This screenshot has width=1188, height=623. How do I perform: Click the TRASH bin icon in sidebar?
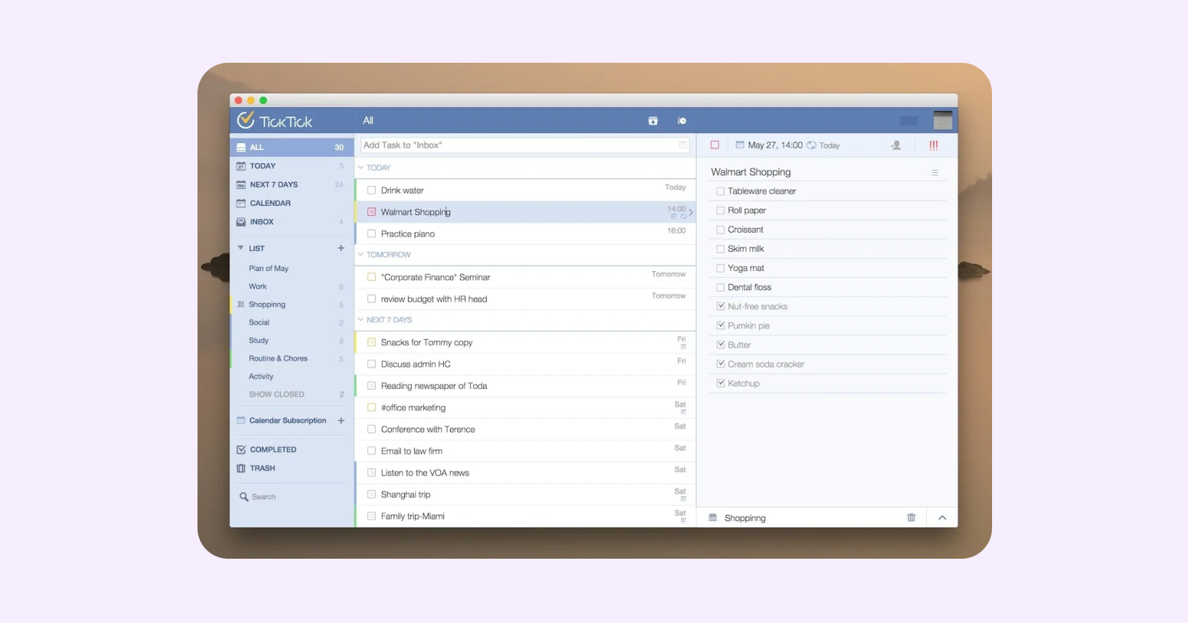tap(241, 468)
